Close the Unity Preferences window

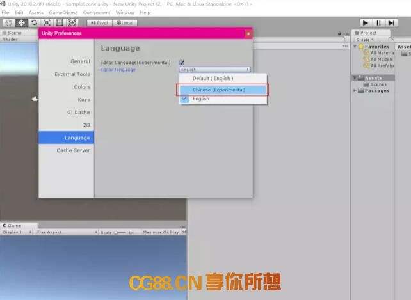(x=248, y=33)
